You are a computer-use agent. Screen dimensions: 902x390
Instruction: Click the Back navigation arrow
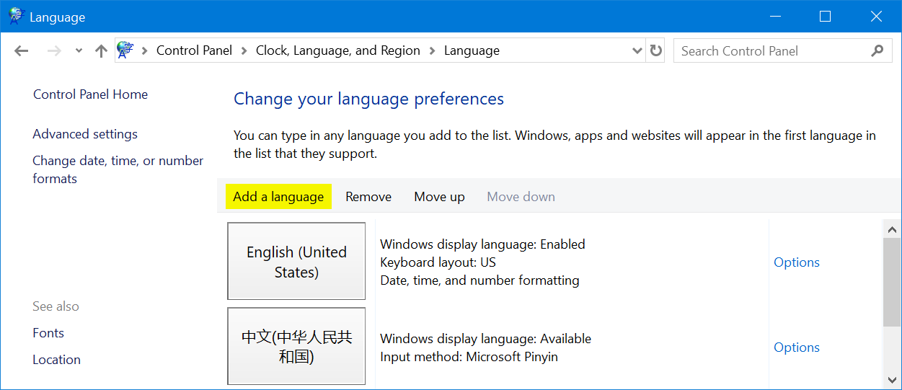21,50
